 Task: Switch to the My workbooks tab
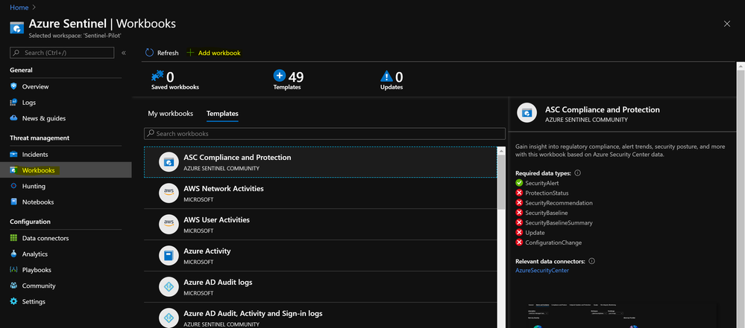[171, 114]
